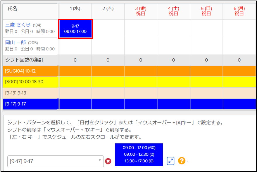Click the 6 (月) 祝日 column header
The image size is (257, 172).
[239, 11]
